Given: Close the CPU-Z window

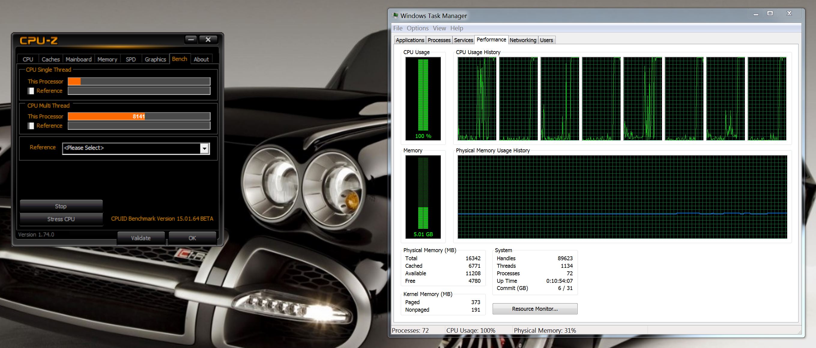Looking at the screenshot, I should 208,40.
